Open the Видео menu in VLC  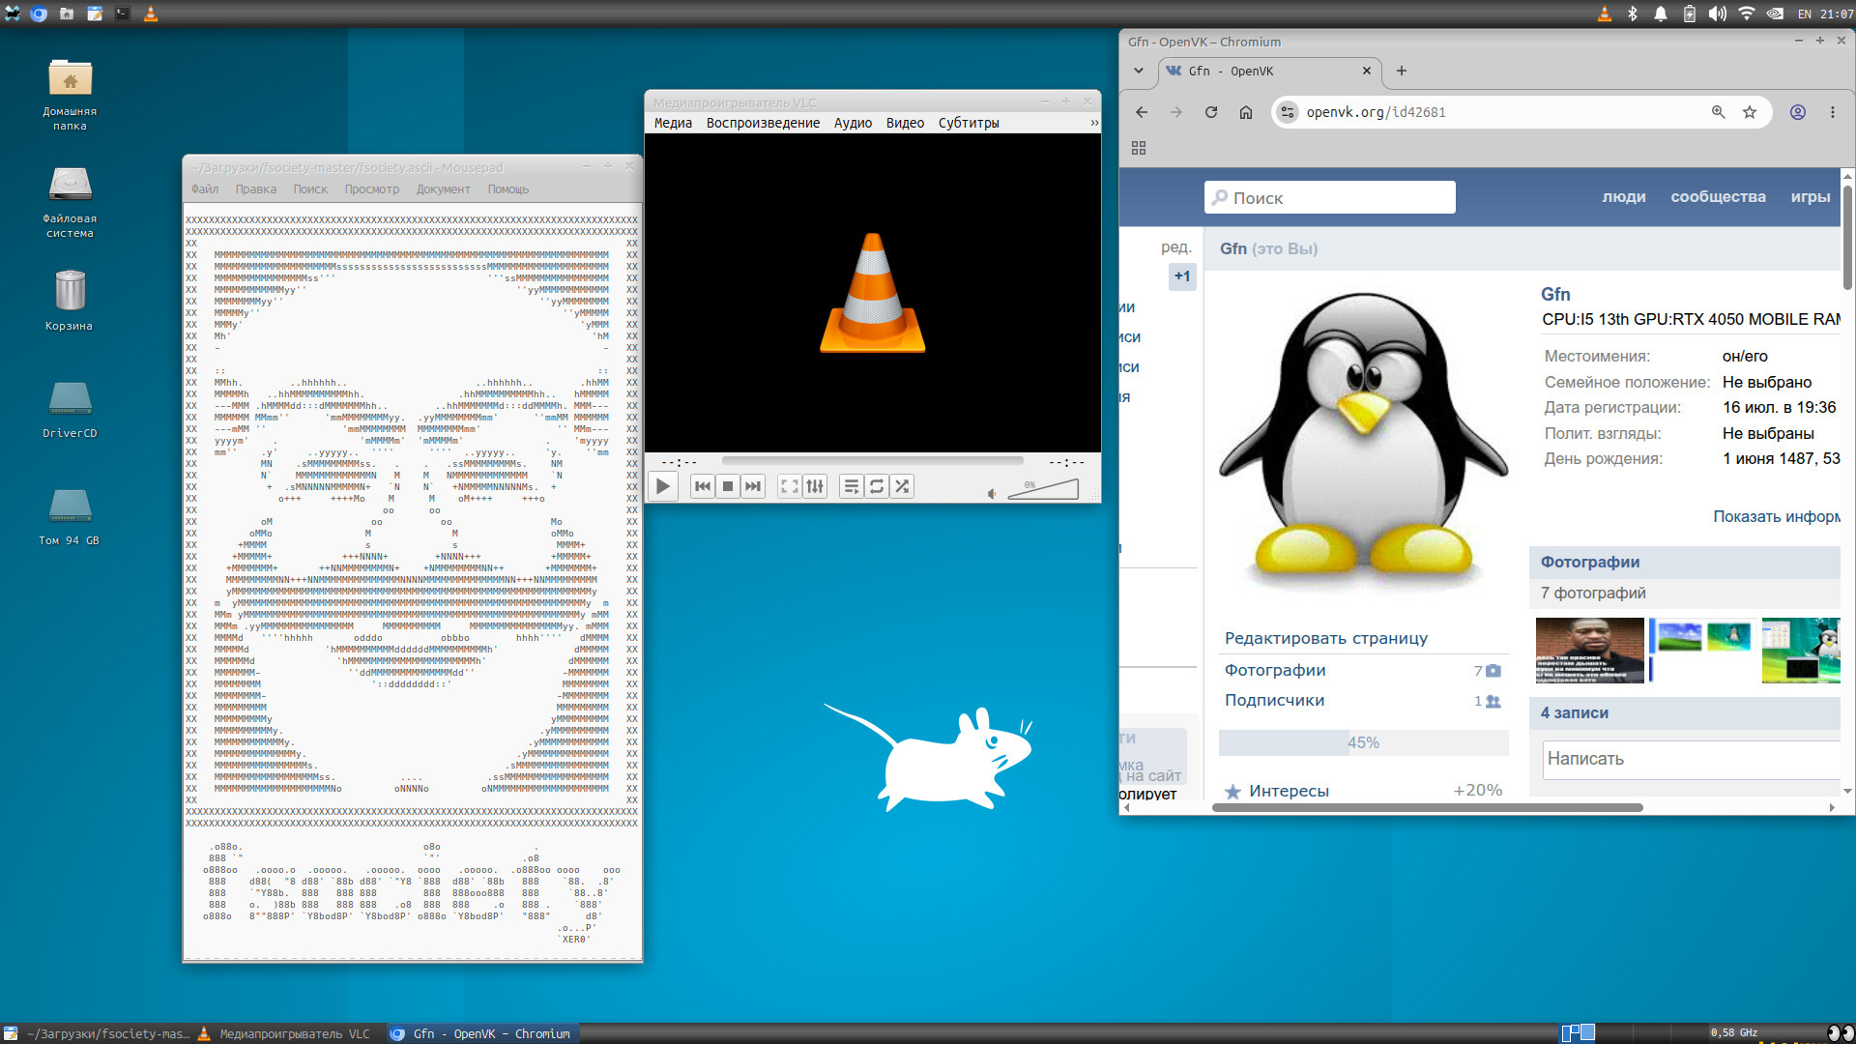[905, 123]
